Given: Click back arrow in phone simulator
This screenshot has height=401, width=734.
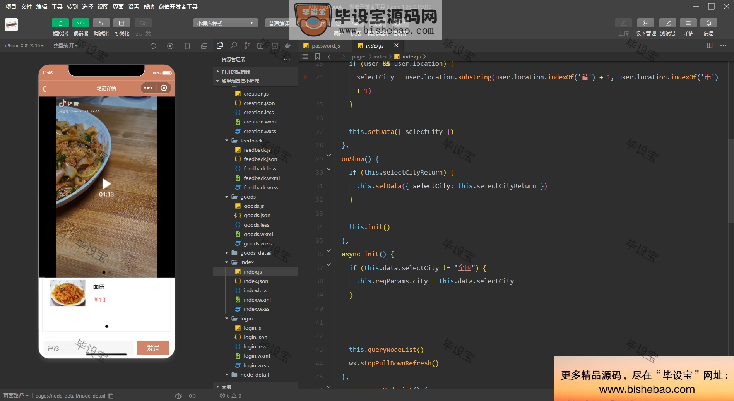Looking at the screenshot, I should tap(44, 89).
